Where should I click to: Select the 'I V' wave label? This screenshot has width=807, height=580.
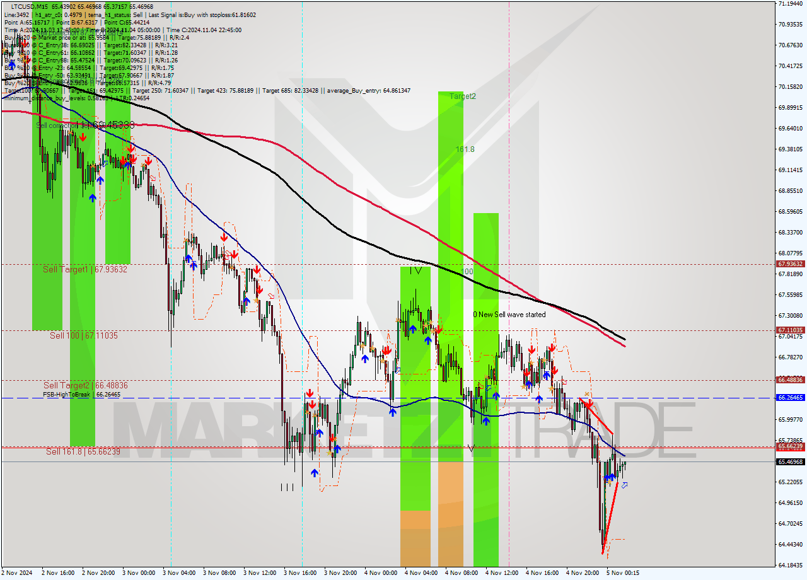415,270
